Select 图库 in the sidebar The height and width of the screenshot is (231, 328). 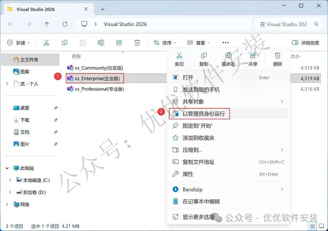[x=21, y=72]
